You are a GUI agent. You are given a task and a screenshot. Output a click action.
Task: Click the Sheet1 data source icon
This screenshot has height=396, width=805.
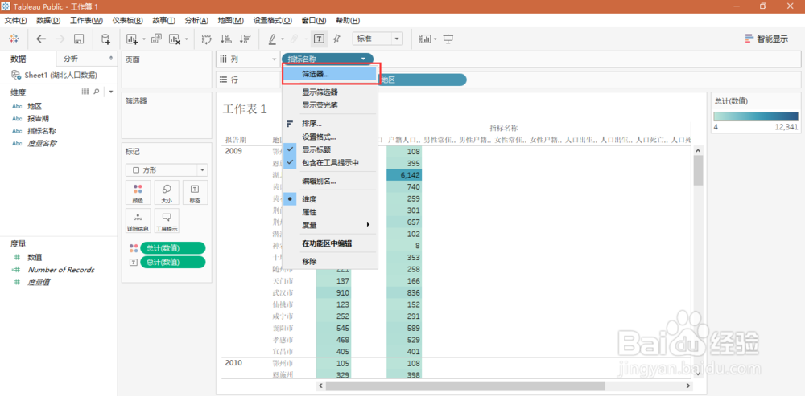click(x=16, y=76)
